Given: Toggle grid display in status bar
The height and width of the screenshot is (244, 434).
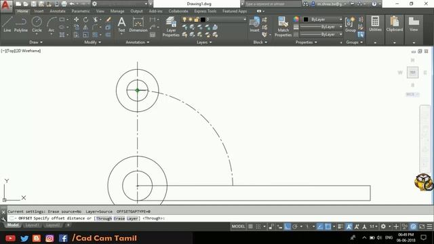Looking at the screenshot, I should [250, 226].
